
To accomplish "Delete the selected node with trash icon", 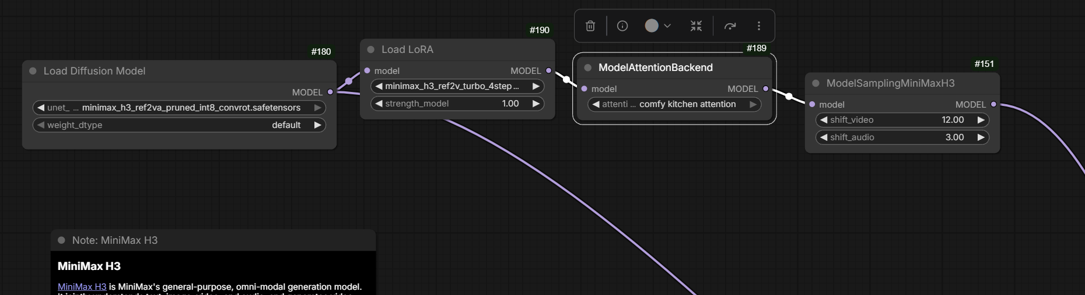I will pyautogui.click(x=590, y=26).
